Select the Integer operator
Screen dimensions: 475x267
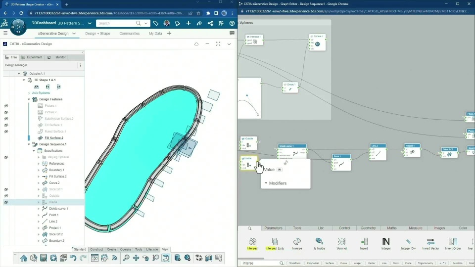386,244
